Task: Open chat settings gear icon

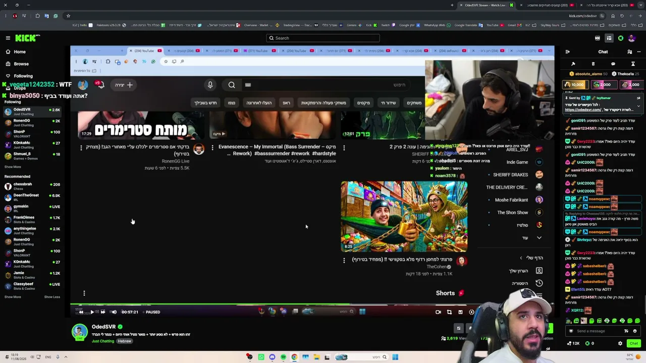Action: (x=620, y=343)
